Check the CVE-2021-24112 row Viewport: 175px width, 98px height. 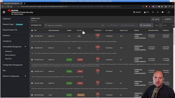(32, 71)
